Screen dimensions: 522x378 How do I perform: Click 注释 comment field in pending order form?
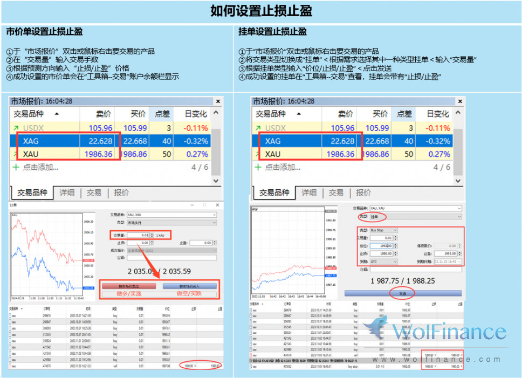[x=416, y=270]
